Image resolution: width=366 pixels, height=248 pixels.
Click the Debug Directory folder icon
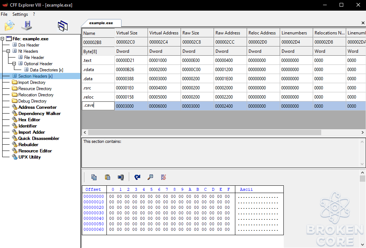[15, 101]
